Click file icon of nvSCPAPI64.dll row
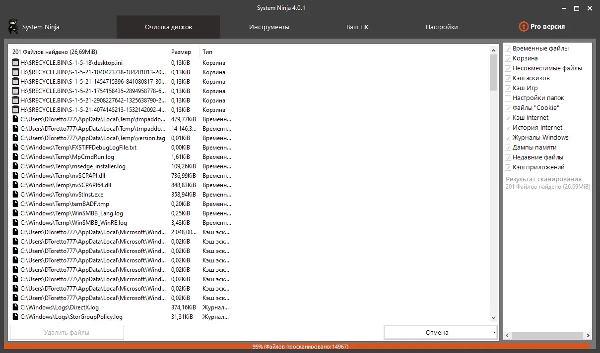 (x=15, y=185)
